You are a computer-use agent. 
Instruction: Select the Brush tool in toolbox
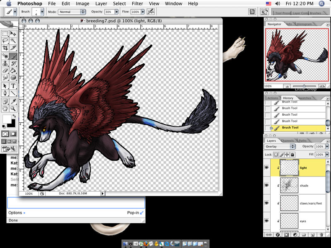click(13, 56)
